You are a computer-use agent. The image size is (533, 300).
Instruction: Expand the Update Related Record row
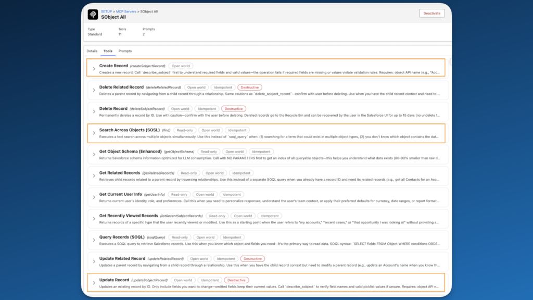94,261
